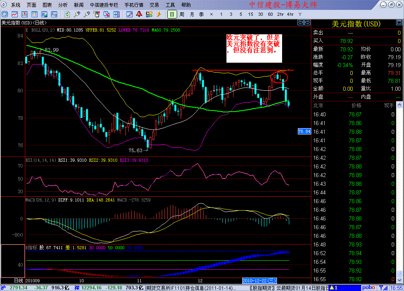Switch to 2hr period
The image size is (404, 291).
[x=281, y=15]
